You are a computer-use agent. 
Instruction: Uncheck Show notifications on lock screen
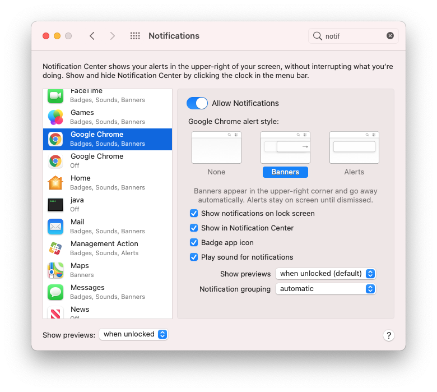click(194, 214)
